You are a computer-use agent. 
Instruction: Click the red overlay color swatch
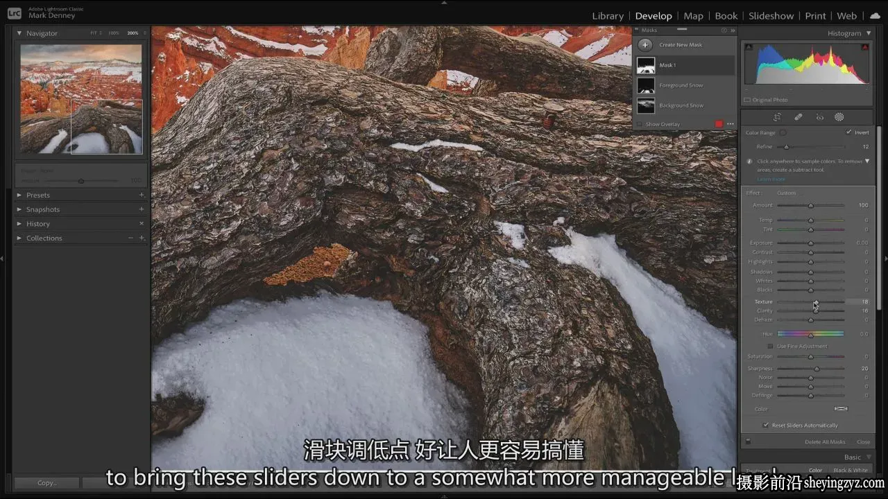(719, 124)
